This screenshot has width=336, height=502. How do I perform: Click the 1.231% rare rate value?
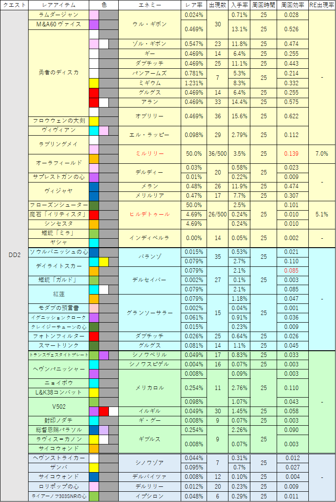coord(194,83)
